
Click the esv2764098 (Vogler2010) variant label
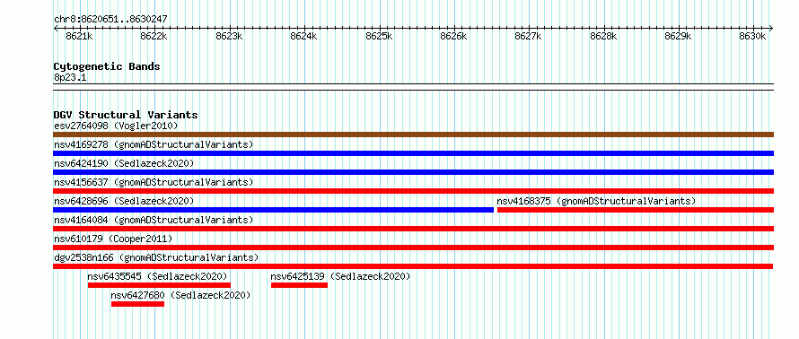[116, 126]
